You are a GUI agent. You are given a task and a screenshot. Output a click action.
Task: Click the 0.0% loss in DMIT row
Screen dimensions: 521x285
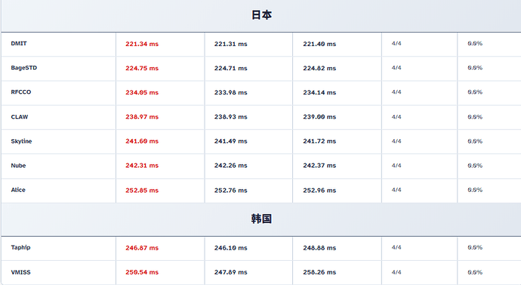pyautogui.click(x=475, y=44)
